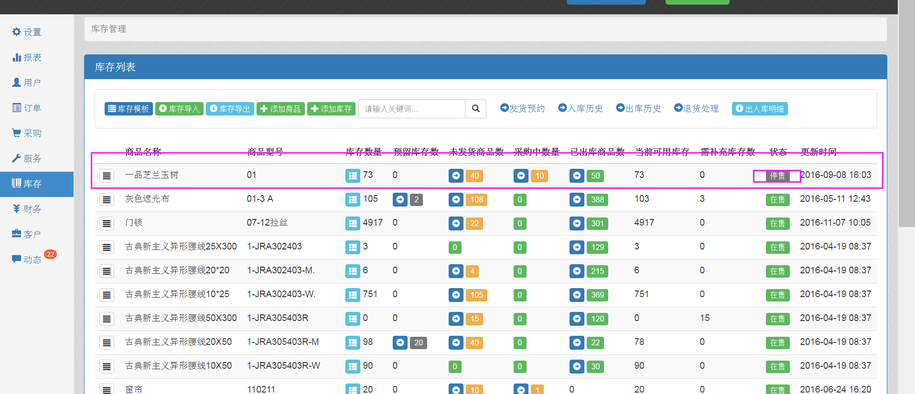Screen dimensions: 915x394
Task: Go to 财务 sidebar menu item
Action: pyautogui.click(x=27, y=209)
